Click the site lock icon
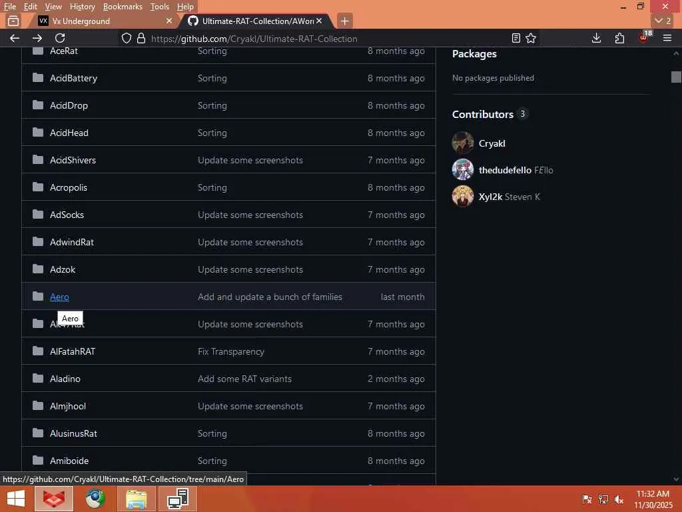This screenshot has height=512, width=682. [141, 38]
